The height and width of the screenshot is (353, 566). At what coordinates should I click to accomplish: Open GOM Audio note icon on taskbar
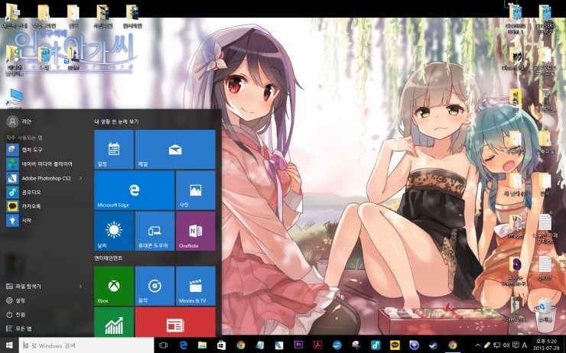[376, 345]
